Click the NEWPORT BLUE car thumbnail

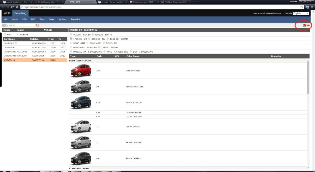tap(81, 102)
